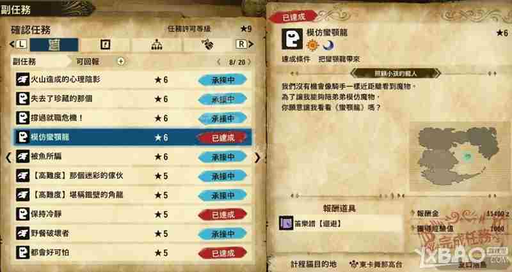512x272 pixels.
Task: Click 已達成 badge on 保持冷靜
Action: (223, 215)
